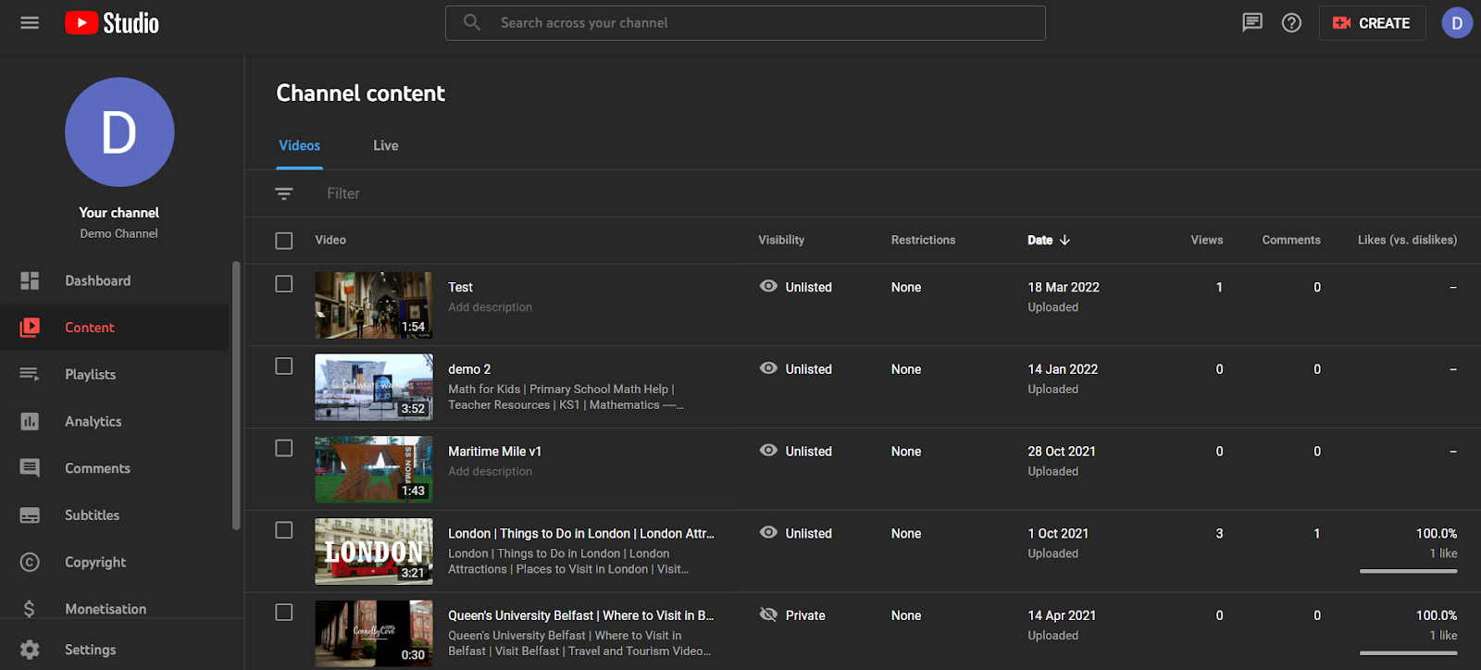Click the Subtitles sidebar icon
This screenshot has height=670, width=1481.
coord(30,515)
